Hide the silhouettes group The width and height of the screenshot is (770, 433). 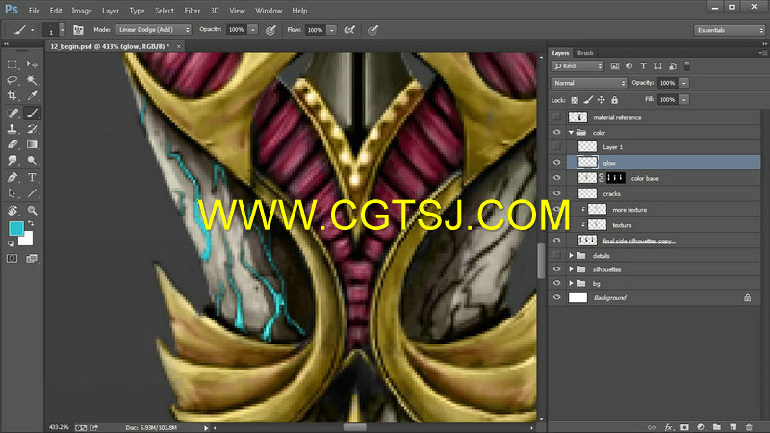(x=557, y=269)
